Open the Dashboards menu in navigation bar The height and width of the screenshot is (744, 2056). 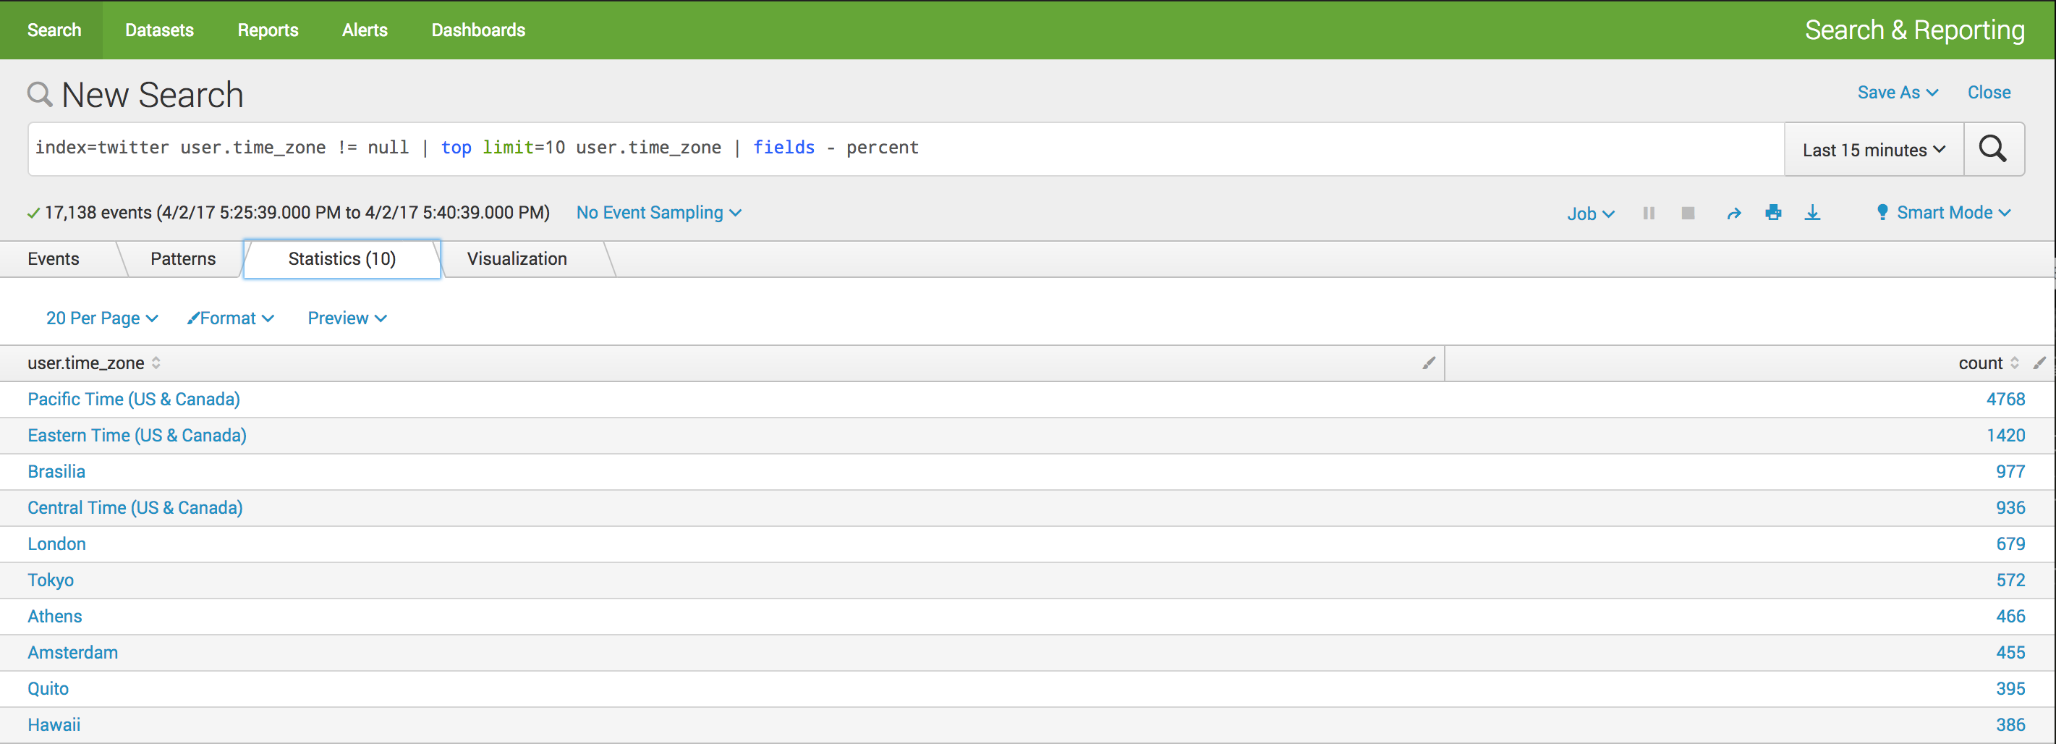(478, 30)
